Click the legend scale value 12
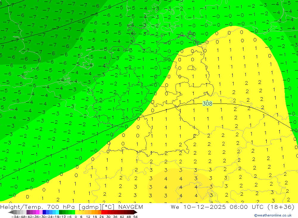Image resolution: width=298 pixels, height=218 pixels. click(x=88, y=217)
